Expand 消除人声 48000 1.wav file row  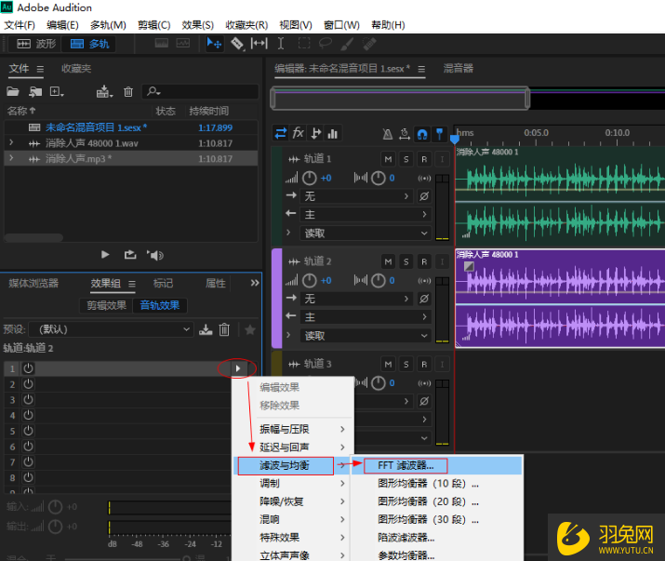[x=11, y=142]
